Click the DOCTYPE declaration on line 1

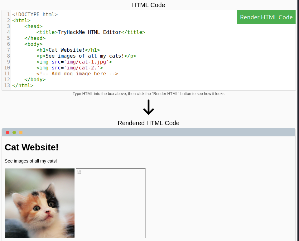click(x=35, y=14)
